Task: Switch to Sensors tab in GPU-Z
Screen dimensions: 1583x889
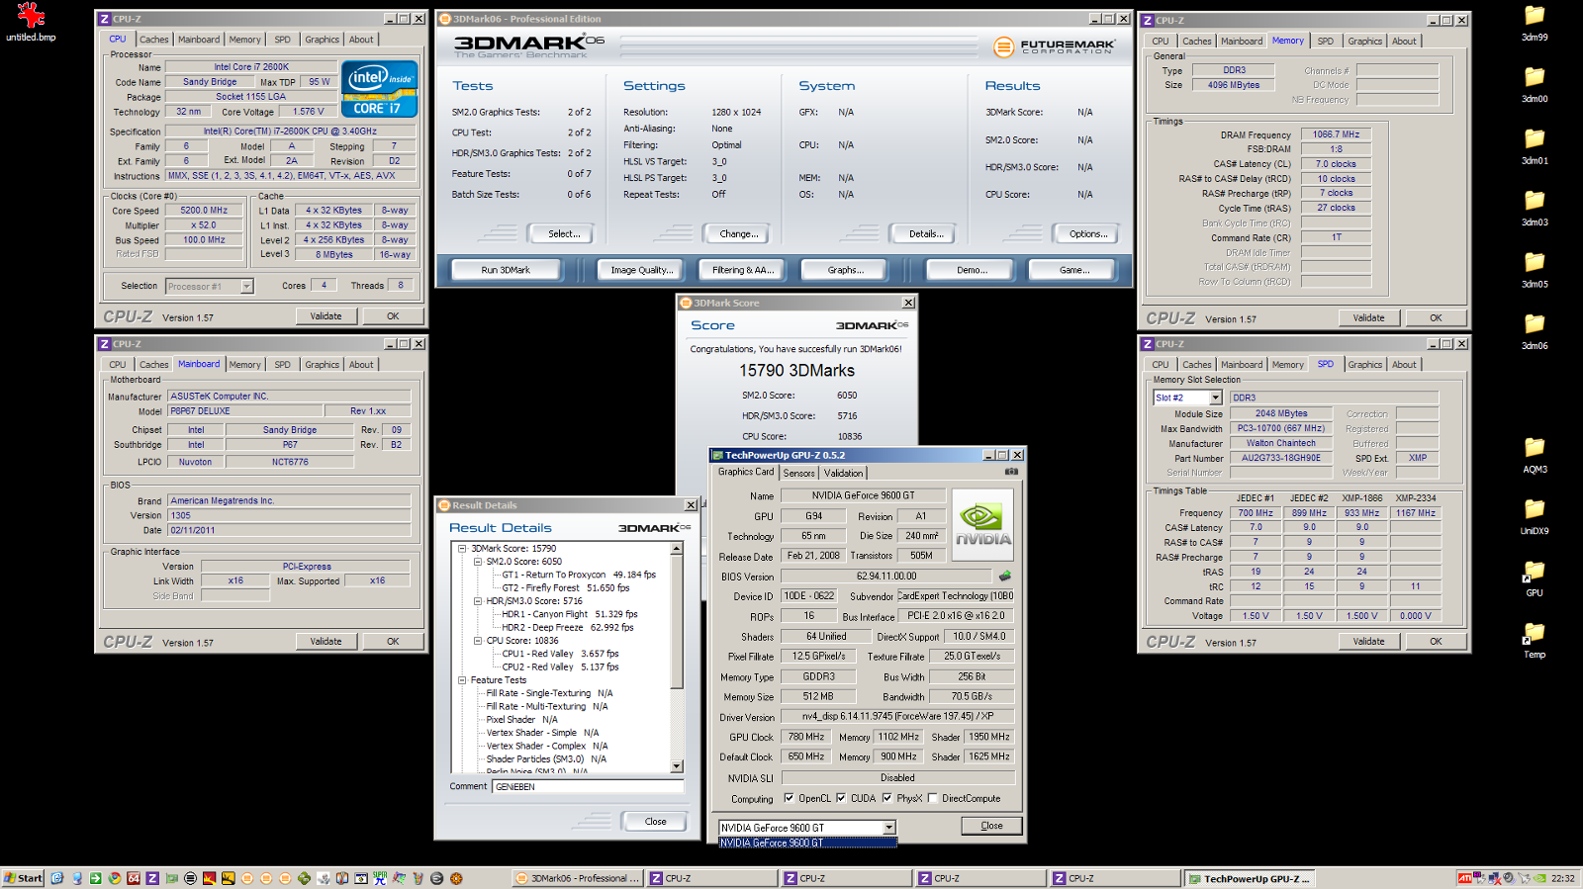Action: click(799, 473)
